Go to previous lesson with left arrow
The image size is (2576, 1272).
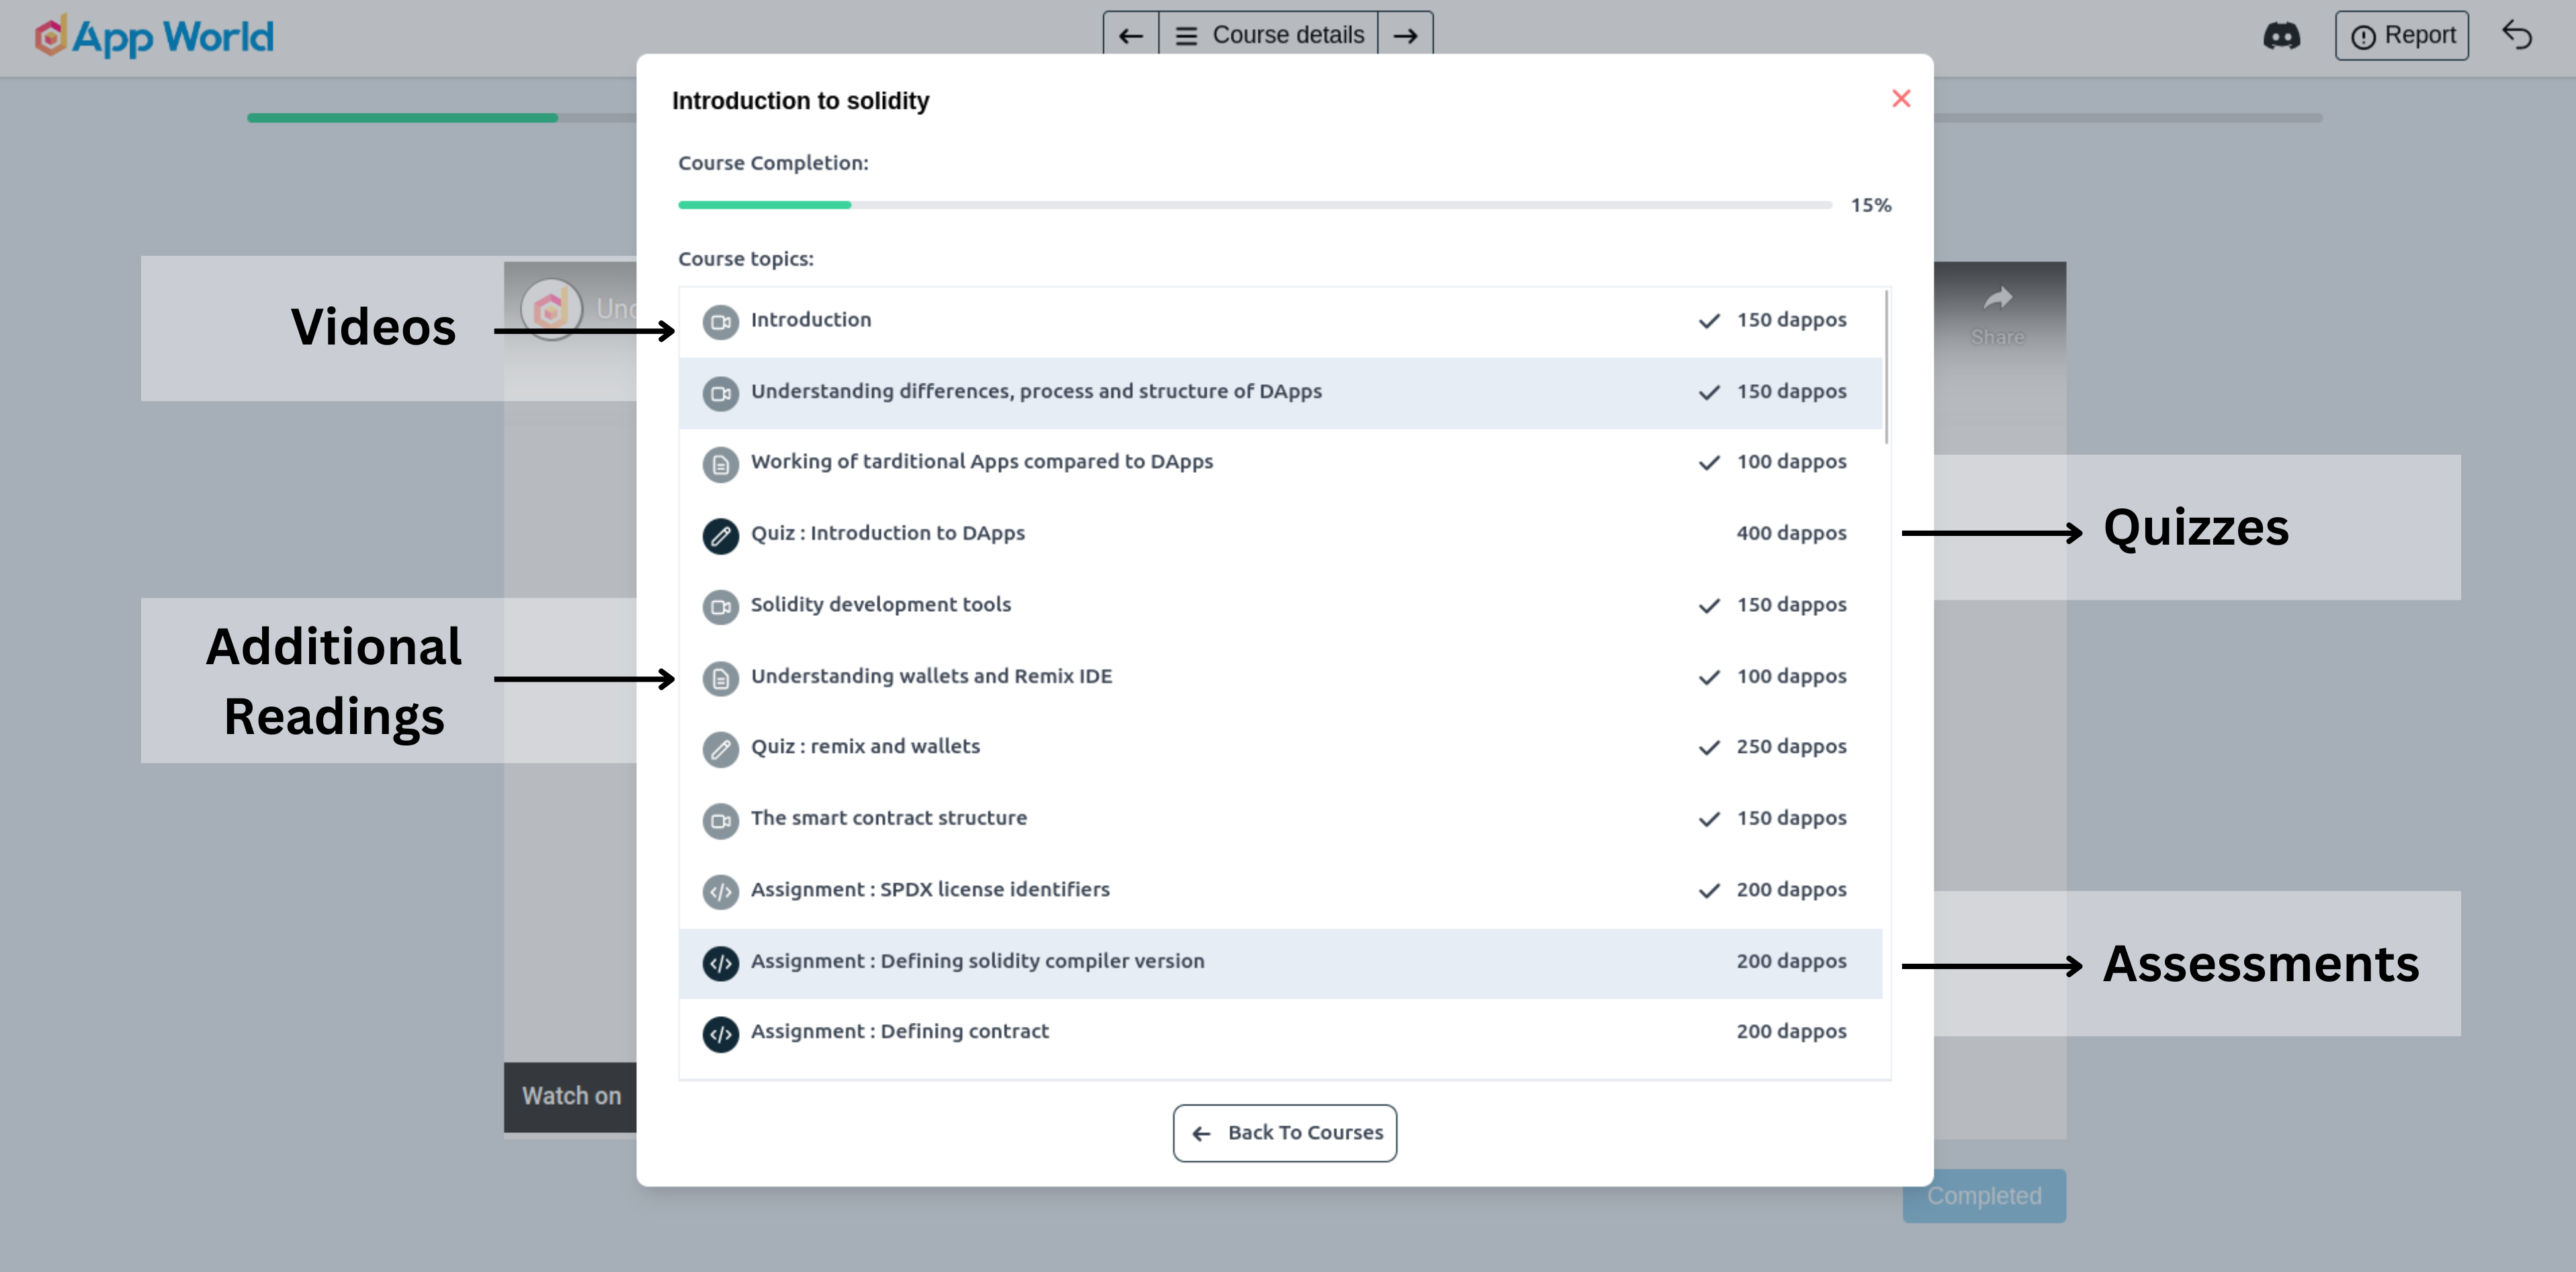tap(1131, 36)
